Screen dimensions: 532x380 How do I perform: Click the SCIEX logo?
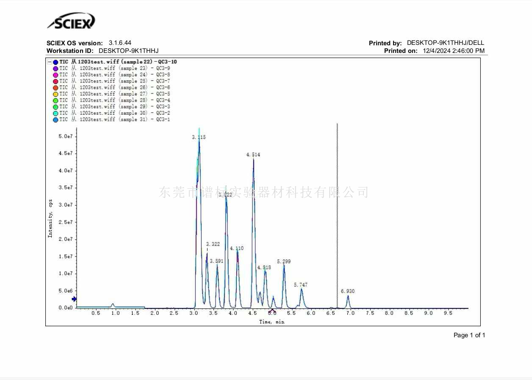coord(71,21)
